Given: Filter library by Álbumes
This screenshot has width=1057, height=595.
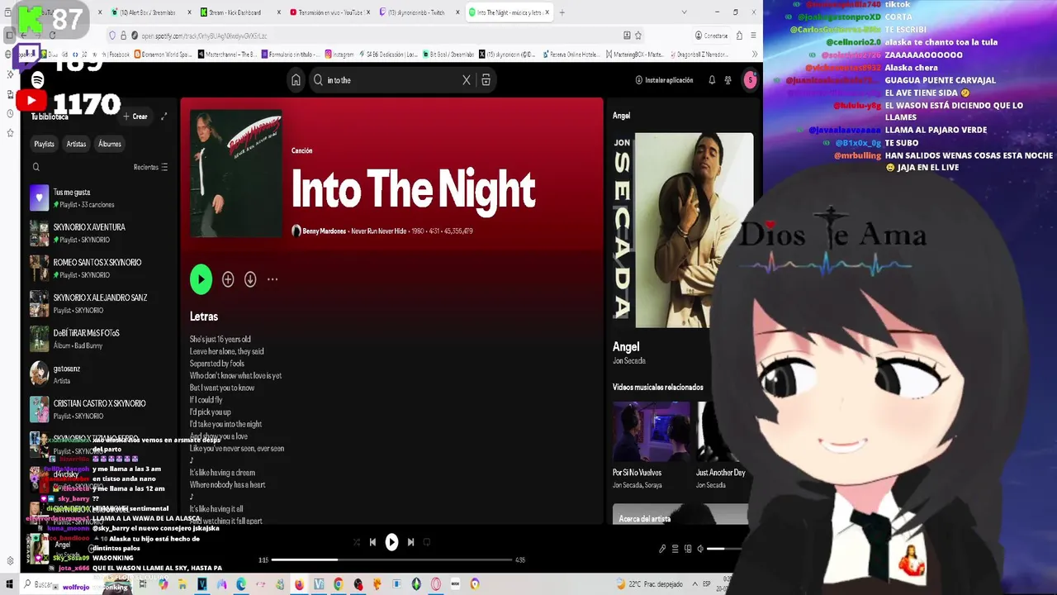Looking at the screenshot, I should pos(110,144).
